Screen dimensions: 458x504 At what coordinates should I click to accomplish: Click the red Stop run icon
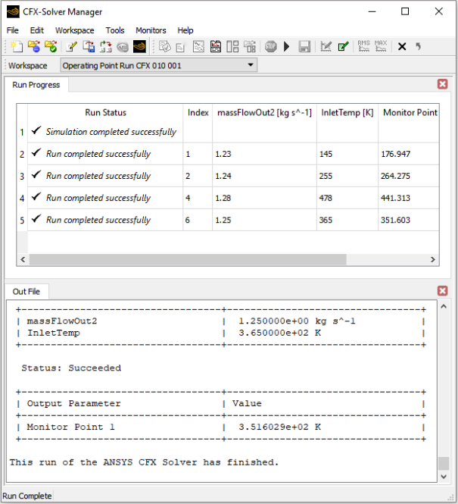pyautogui.click(x=271, y=47)
